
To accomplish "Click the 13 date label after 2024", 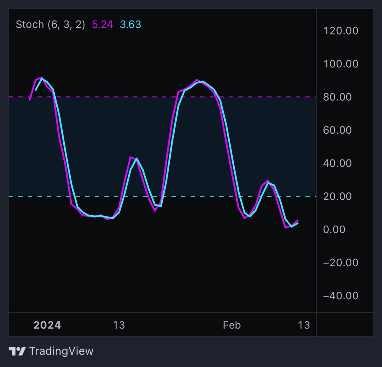I will [119, 325].
